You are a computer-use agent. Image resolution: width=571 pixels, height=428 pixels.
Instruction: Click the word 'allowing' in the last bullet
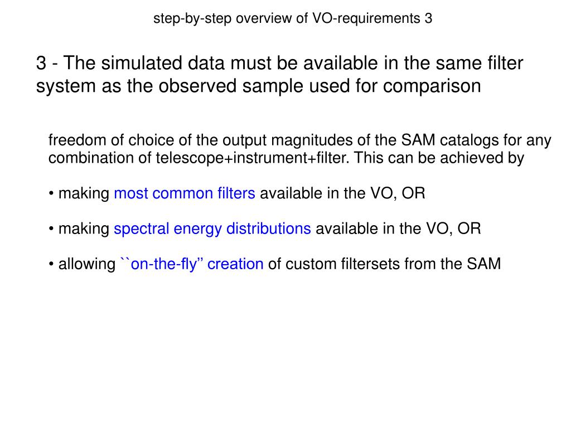click(86, 264)
